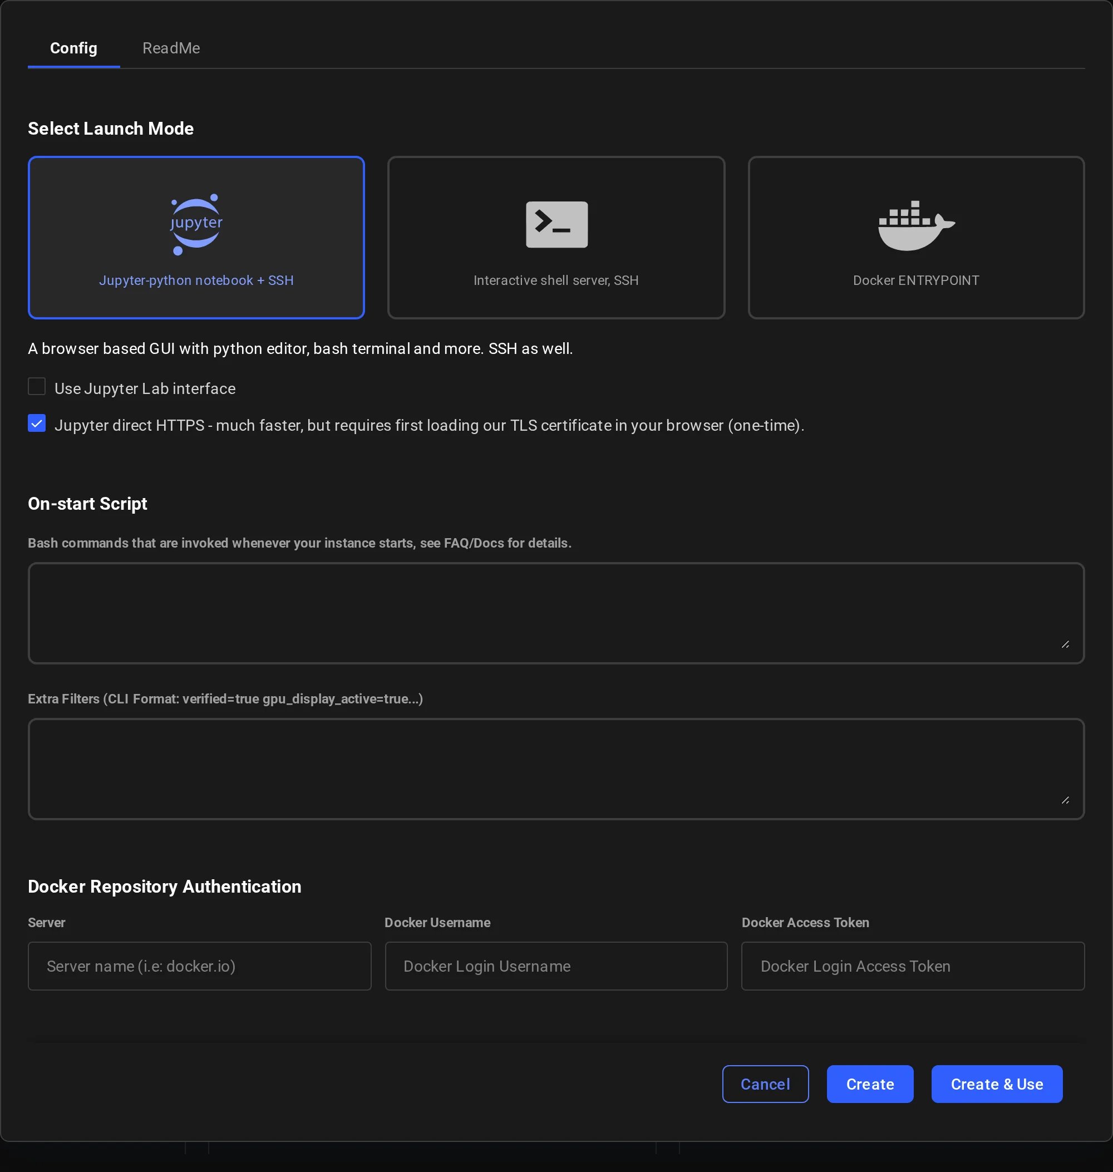Image resolution: width=1113 pixels, height=1172 pixels.
Task: Click the Docker Login Username field
Action: (556, 966)
